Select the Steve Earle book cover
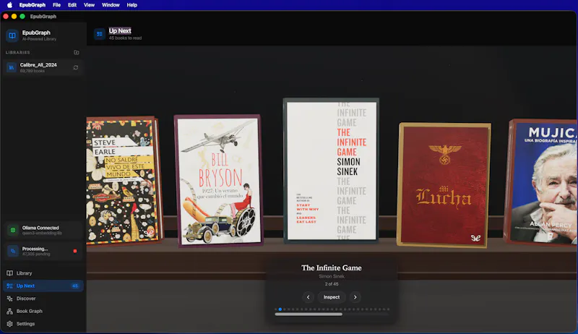Image resolution: width=578 pixels, height=334 pixels. 124,181
